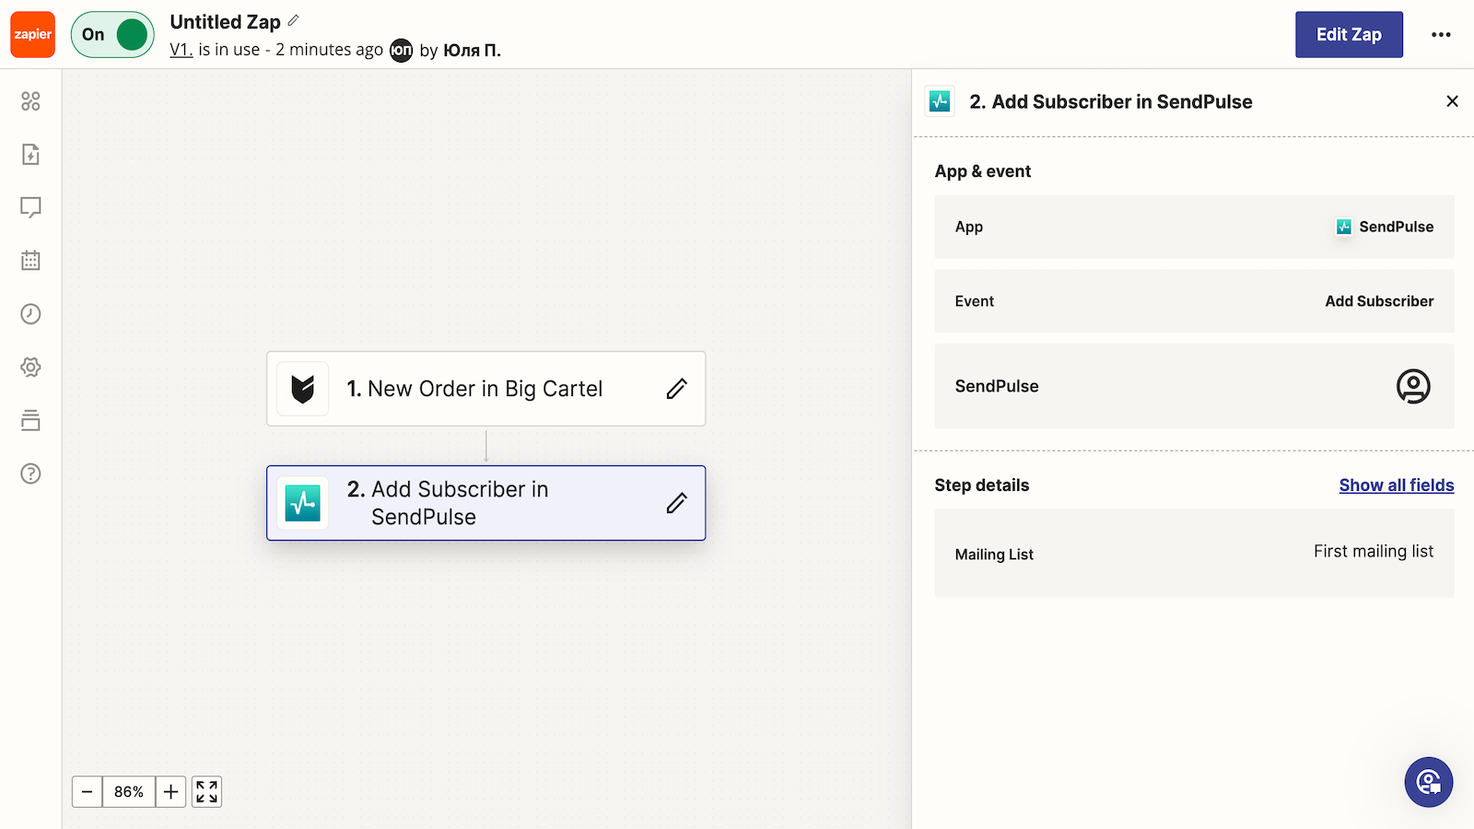Click the Zapier logo home icon

[x=33, y=35]
